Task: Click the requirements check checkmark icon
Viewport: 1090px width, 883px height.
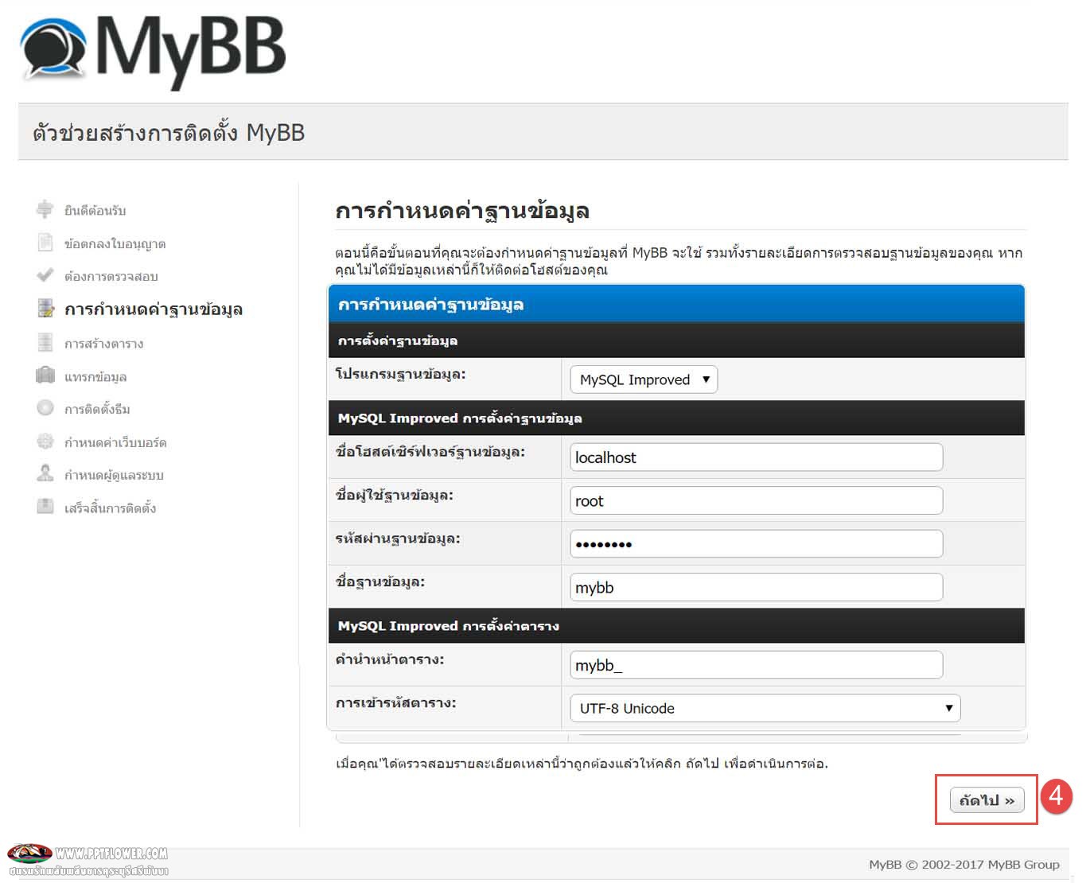Action: tap(45, 275)
